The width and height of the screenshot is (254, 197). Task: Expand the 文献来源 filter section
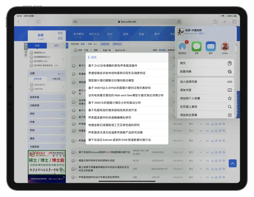[x=47, y=106]
